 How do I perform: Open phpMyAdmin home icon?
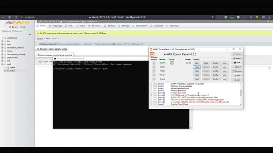coord(10,27)
